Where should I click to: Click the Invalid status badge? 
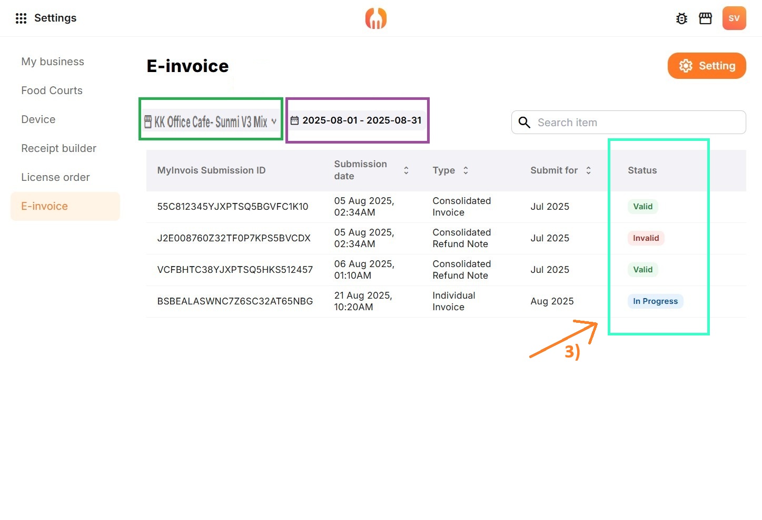[x=646, y=238]
